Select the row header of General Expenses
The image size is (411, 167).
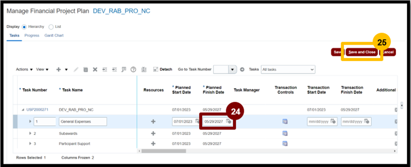(15, 121)
